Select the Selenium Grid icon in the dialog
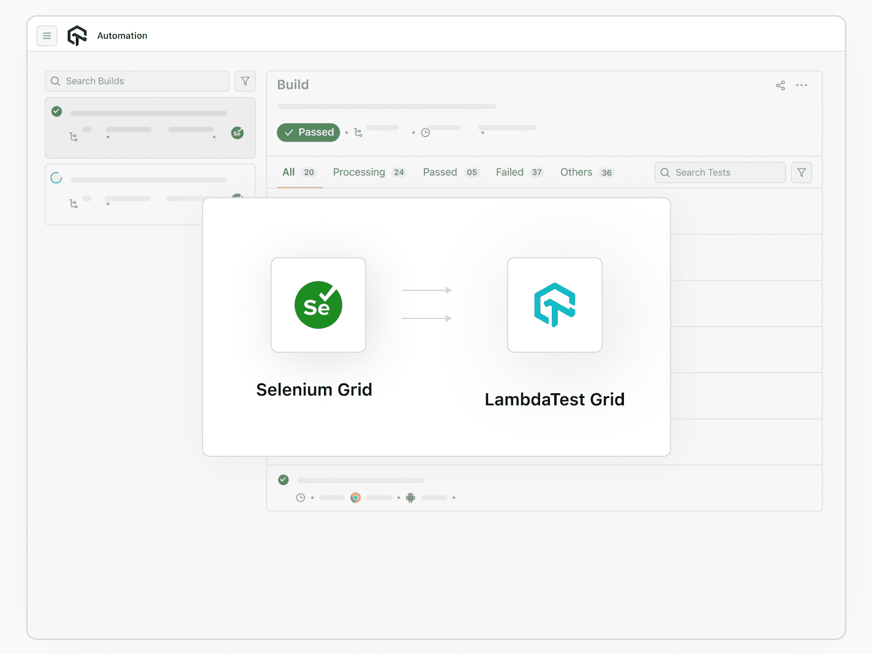Image resolution: width=872 pixels, height=654 pixels. coord(318,305)
